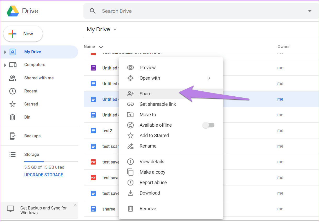Click the Docs icon beside test2
The height and width of the screenshot is (222, 319).
[x=93, y=131]
